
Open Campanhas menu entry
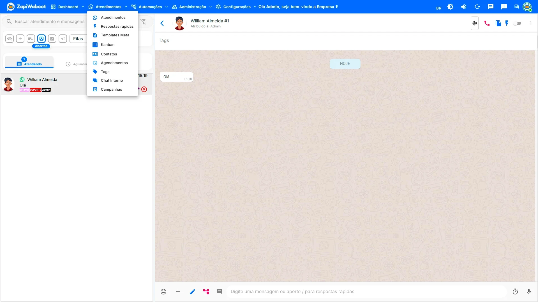click(112, 90)
